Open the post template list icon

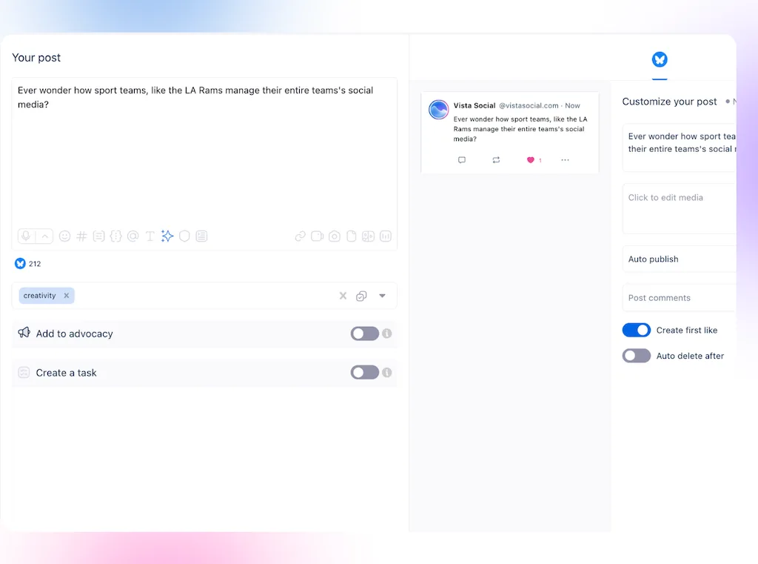pos(201,236)
